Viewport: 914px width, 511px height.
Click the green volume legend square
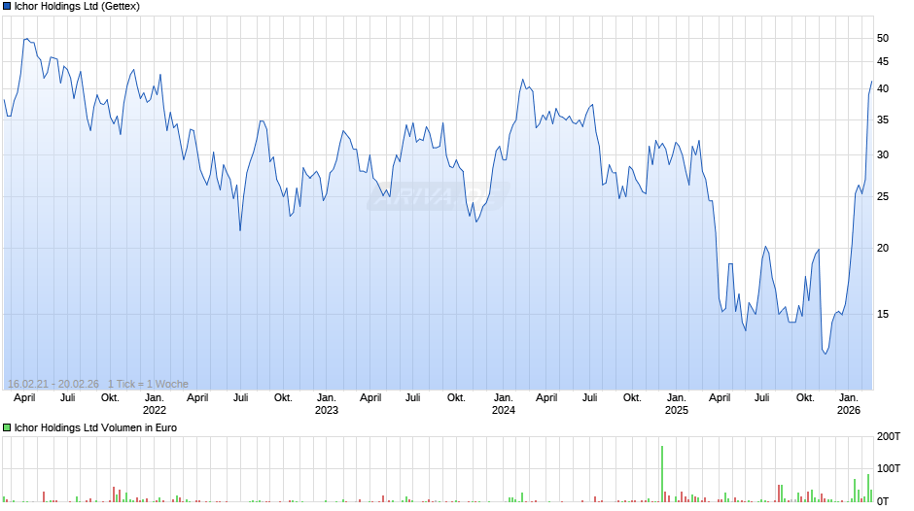click(7, 427)
